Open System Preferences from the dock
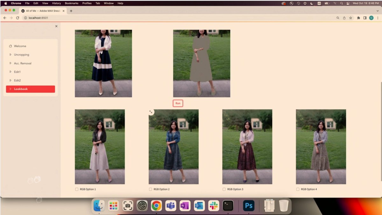Screen dimensions: 382x215 tap(142, 206)
